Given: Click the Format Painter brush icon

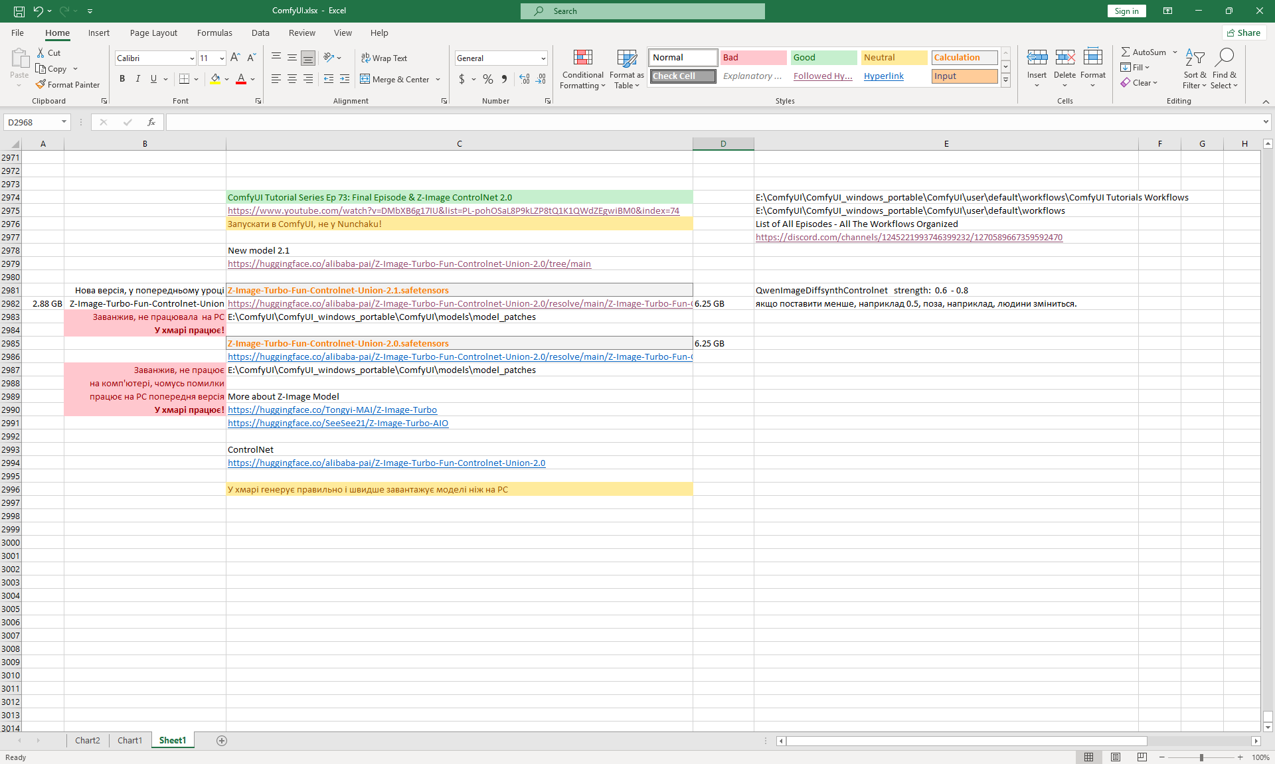Looking at the screenshot, I should point(41,84).
